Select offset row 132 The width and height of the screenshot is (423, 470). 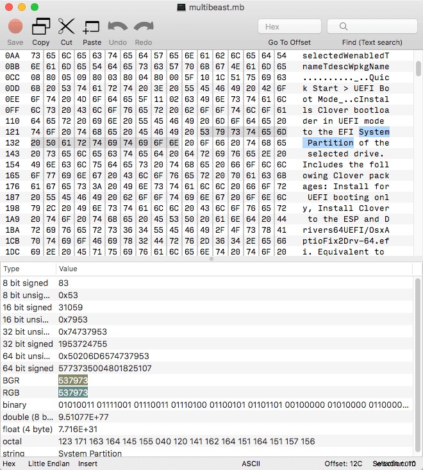pyautogui.click(x=12, y=143)
